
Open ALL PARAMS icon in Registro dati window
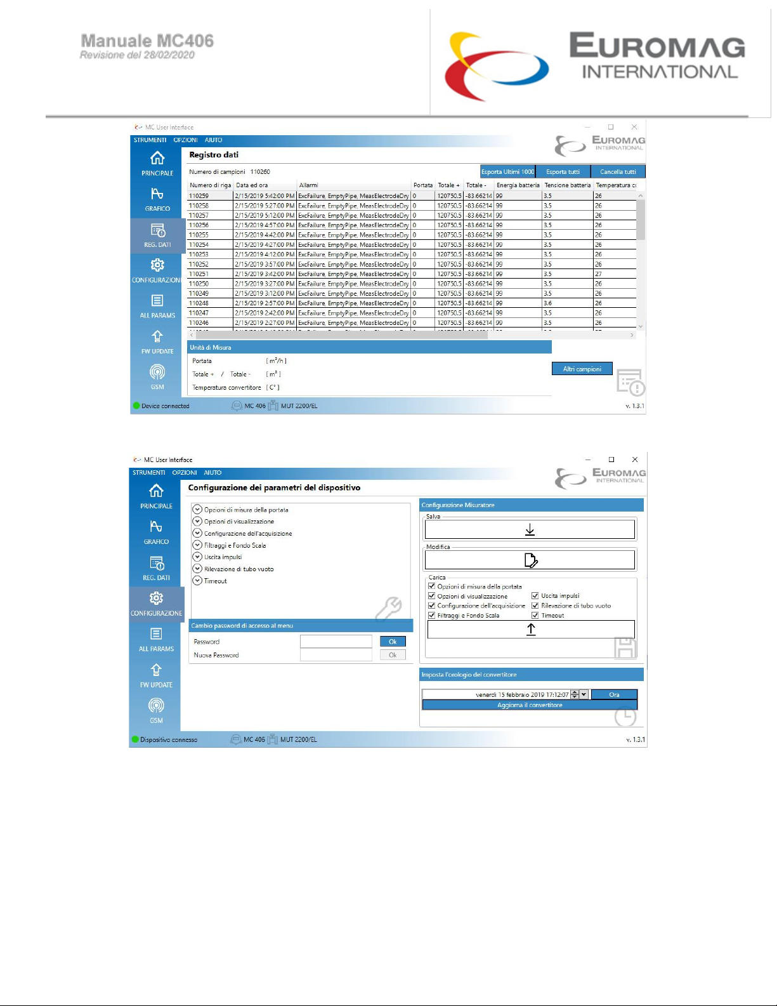pos(157,300)
